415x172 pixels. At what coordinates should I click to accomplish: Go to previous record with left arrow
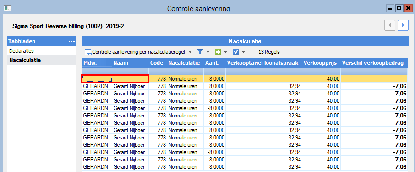[390, 25]
